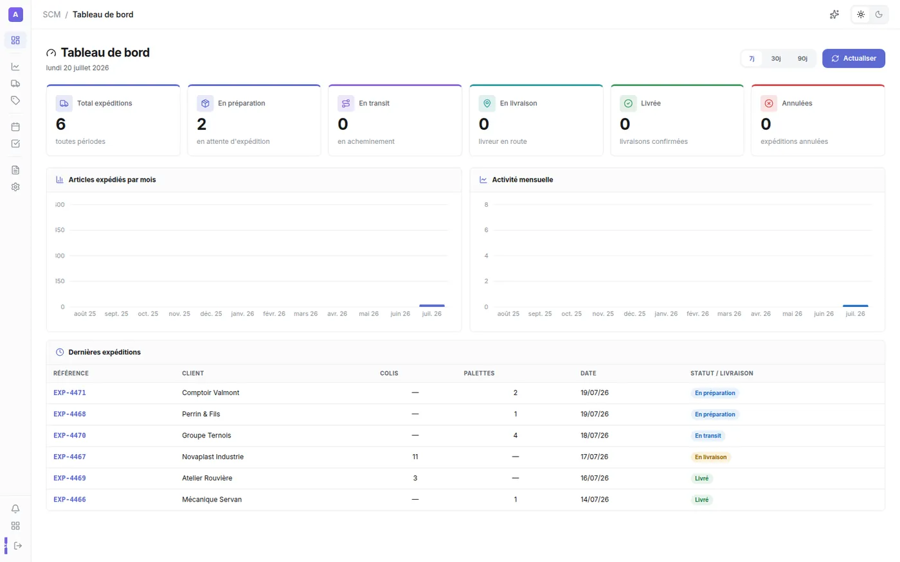This screenshot has width=900, height=562.
Task: Click the sparkle assistant icon in header
Action: click(834, 14)
